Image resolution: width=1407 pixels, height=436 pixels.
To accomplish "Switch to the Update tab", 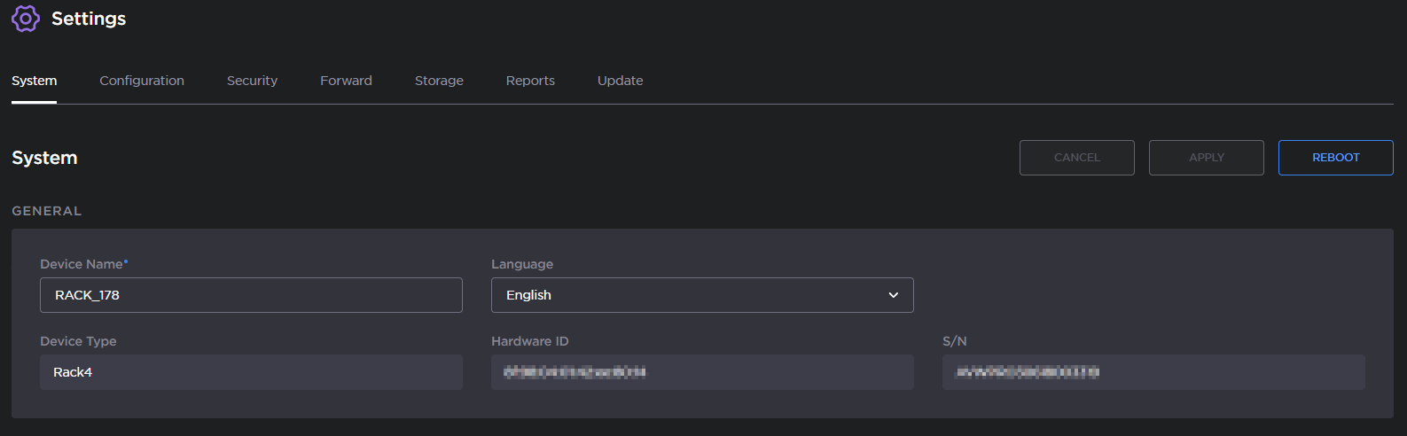I will [x=620, y=81].
